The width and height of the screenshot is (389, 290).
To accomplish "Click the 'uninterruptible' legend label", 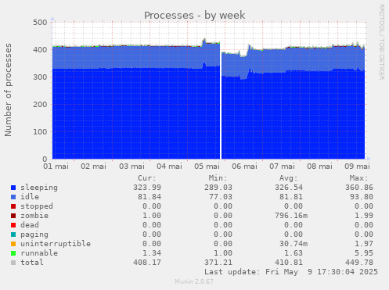I will click(56, 244).
